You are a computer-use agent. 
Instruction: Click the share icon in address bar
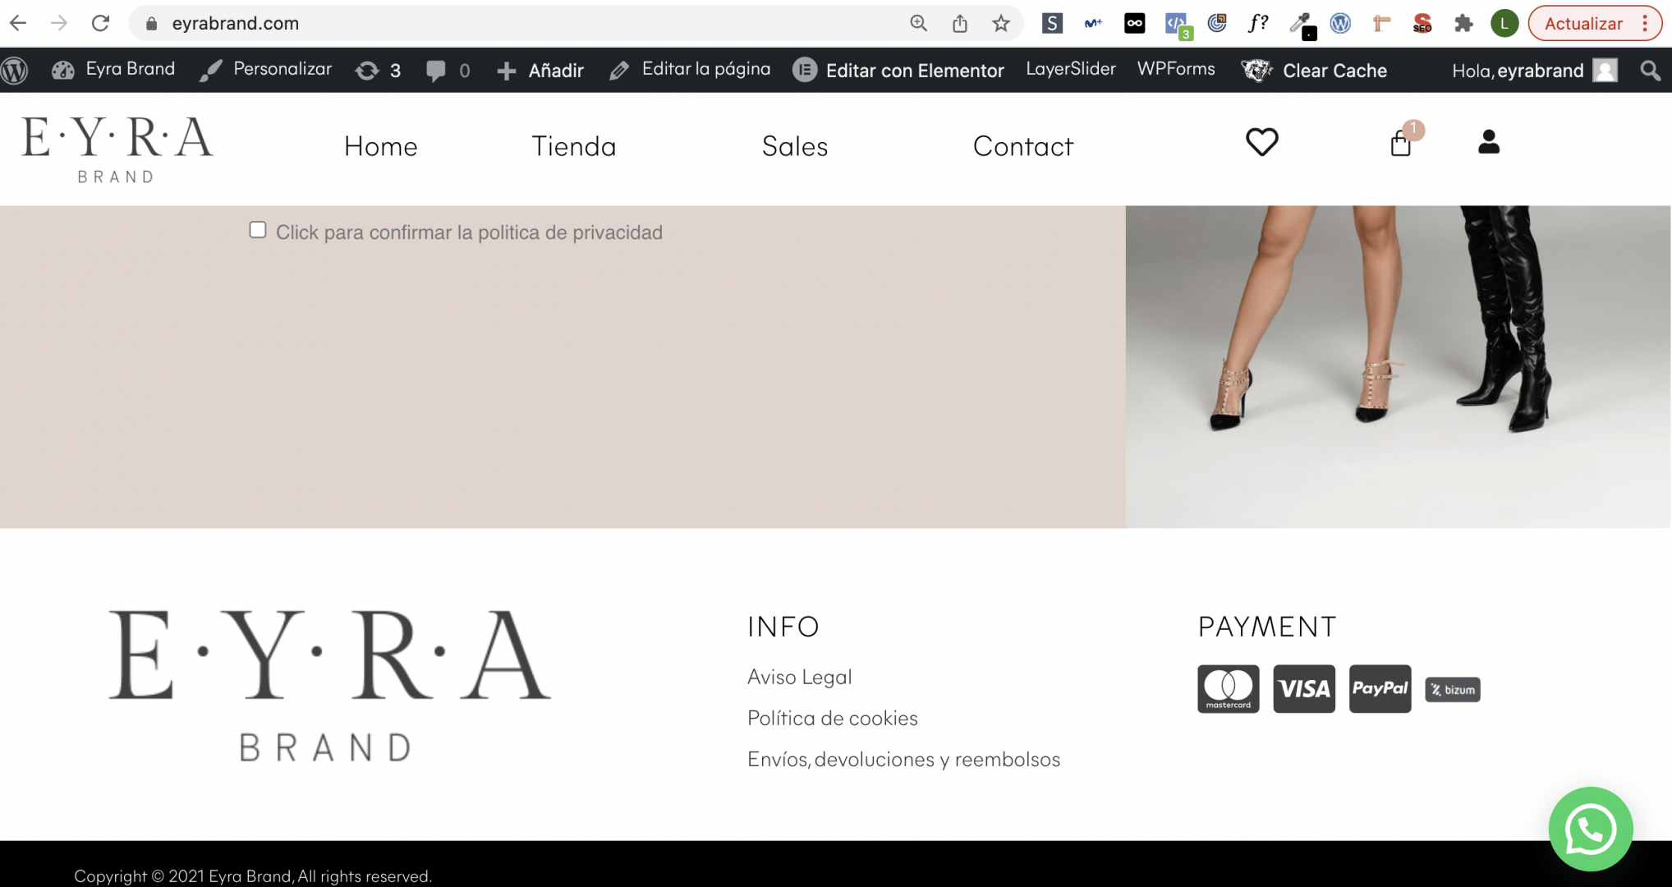(960, 24)
